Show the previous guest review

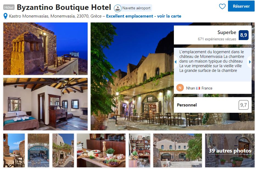176,62
